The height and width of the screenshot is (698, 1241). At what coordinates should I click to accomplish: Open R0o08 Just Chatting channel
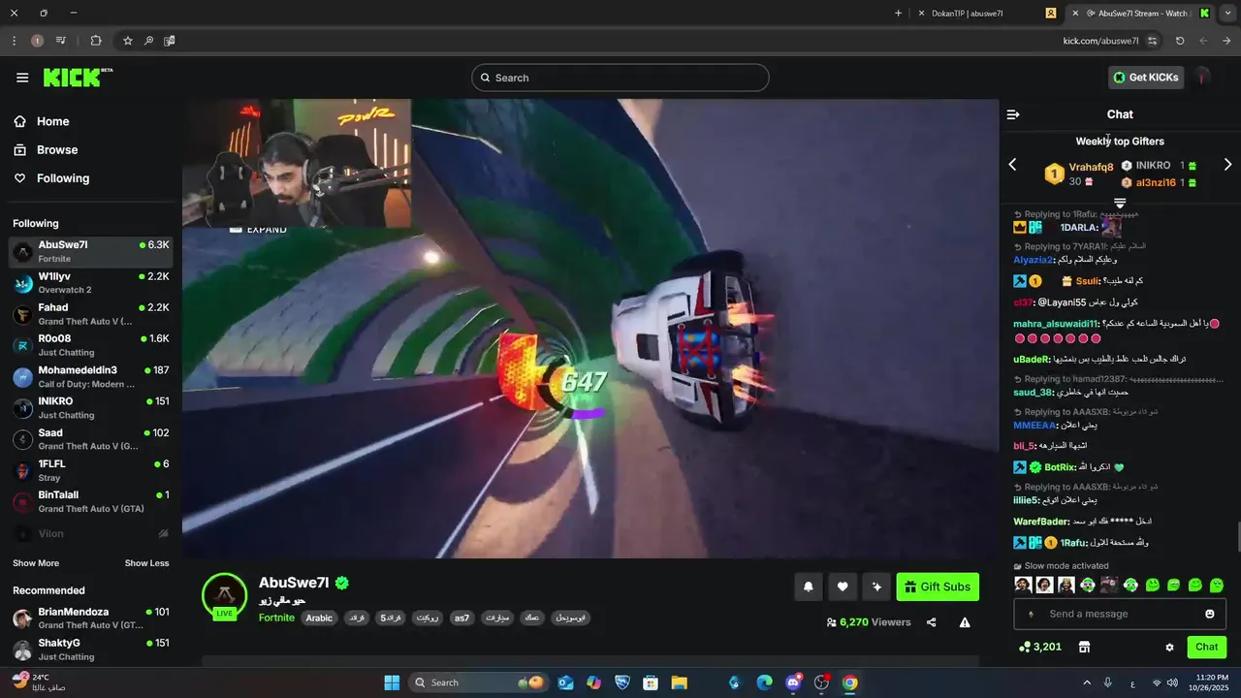click(91, 345)
